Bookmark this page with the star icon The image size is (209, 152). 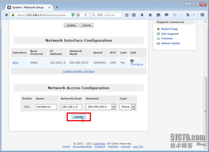127,15
